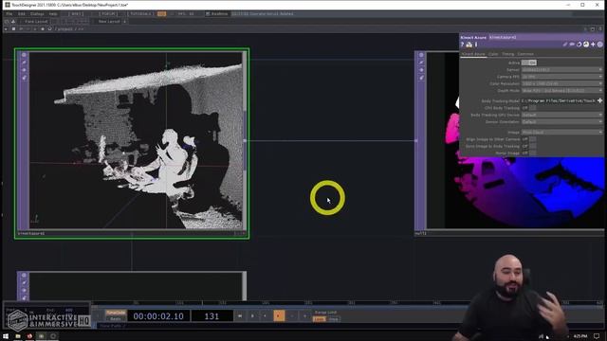
Task: Select Loop range limit mode
Action: coord(319,319)
